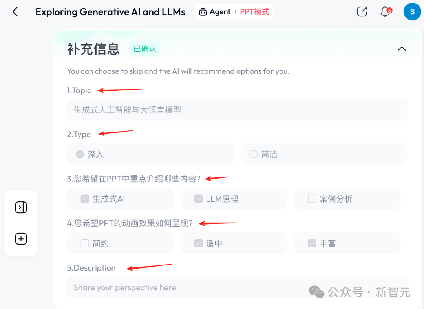Click the add new plus icon

(21, 239)
